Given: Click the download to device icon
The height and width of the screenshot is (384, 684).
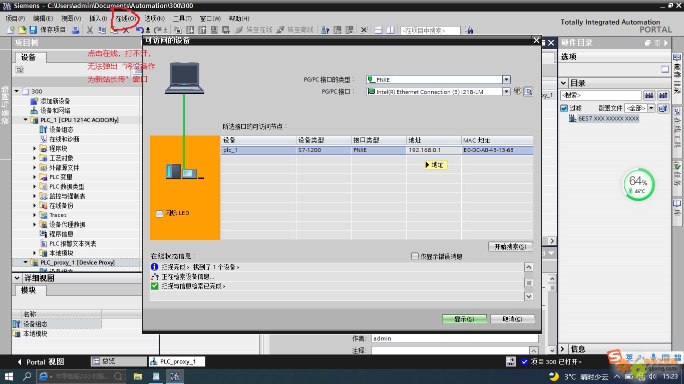Looking at the screenshot, I should pyautogui.click(x=190, y=30).
